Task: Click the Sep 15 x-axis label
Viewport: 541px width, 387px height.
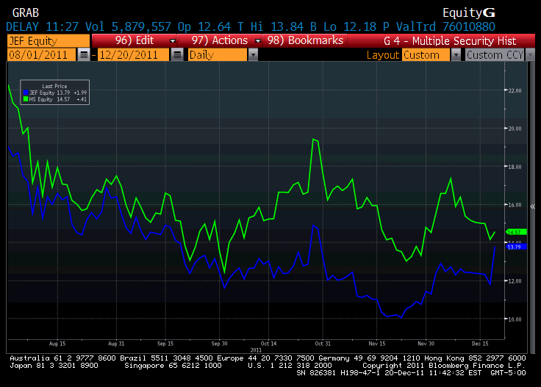Action: tap(165, 344)
